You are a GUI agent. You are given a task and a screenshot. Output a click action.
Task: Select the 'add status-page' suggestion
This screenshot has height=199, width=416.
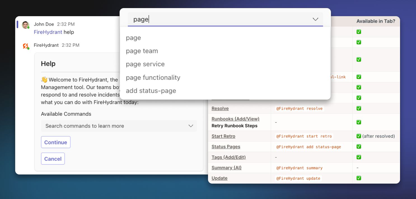(x=151, y=91)
